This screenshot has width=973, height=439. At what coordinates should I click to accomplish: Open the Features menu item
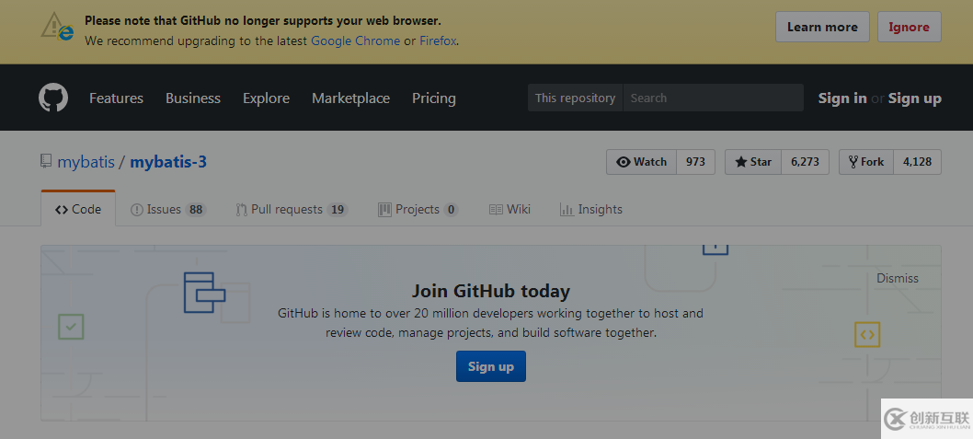click(x=116, y=98)
